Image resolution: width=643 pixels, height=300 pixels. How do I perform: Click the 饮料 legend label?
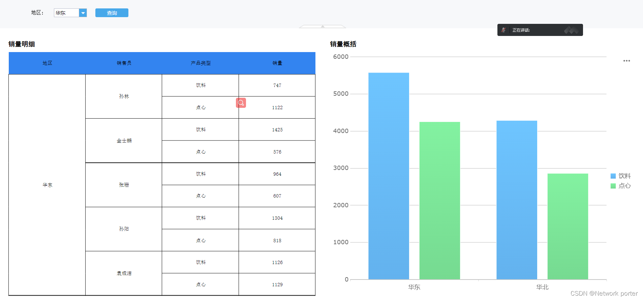tap(624, 176)
